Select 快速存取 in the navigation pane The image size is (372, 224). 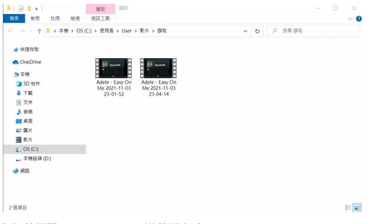pos(30,50)
